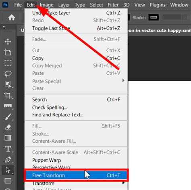This screenshot has width=191, height=190.
Task: Select the Horizontal Type tool
Action: tap(8, 149)
